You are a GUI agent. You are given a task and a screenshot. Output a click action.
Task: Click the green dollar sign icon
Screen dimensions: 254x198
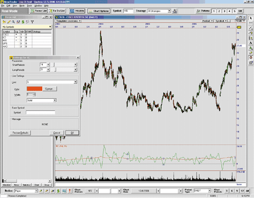(x=23, y=22)
